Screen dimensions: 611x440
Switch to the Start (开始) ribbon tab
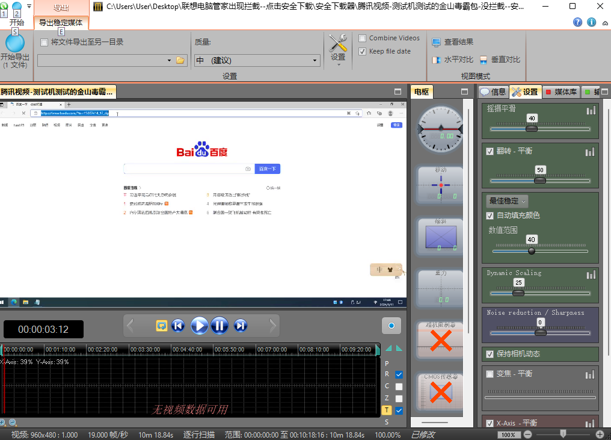coord(17,23)
